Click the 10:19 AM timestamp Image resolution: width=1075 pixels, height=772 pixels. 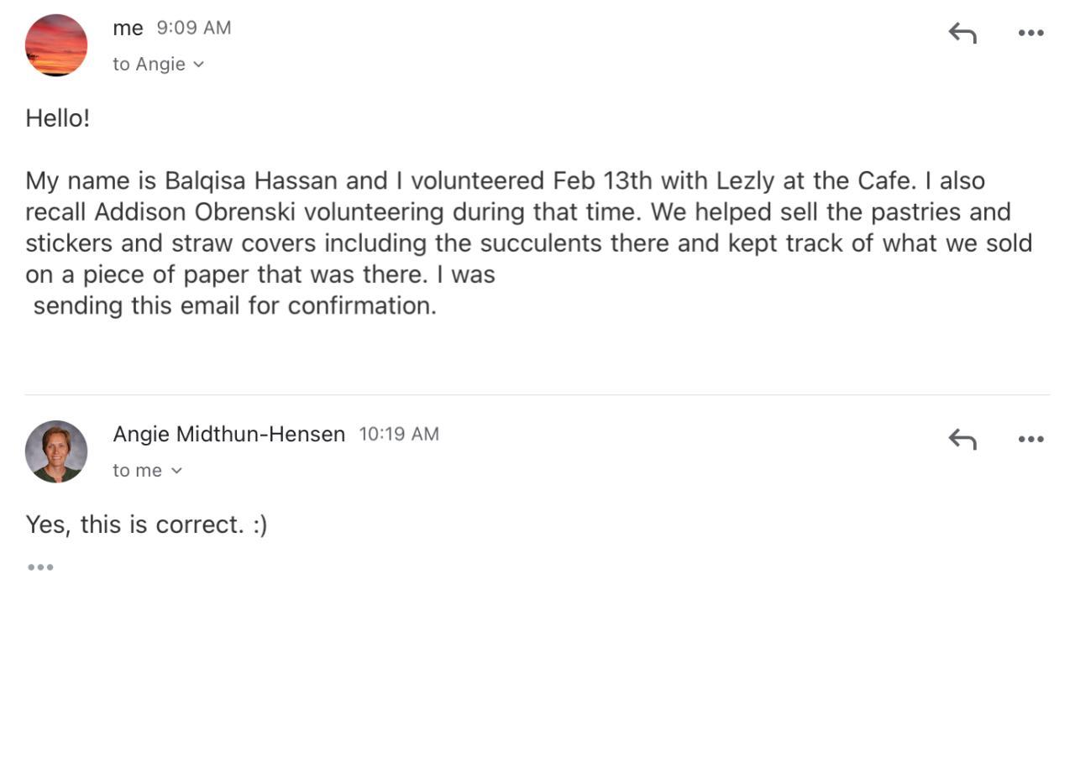(x=399, y=434)
